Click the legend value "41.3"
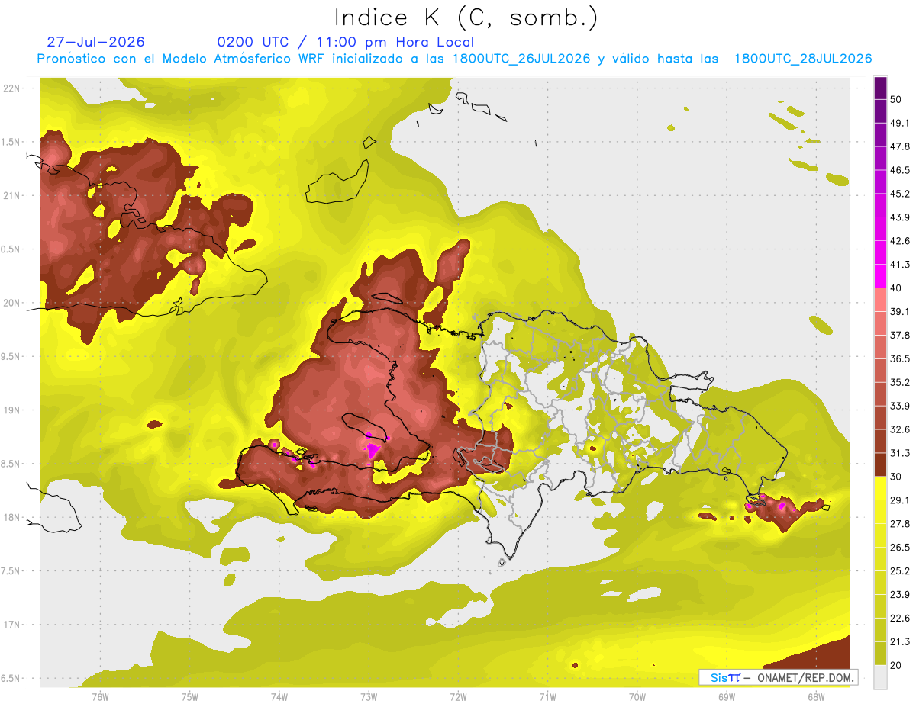Image resolution: width=916 pixels, height=707 pixels. [899, 265]
